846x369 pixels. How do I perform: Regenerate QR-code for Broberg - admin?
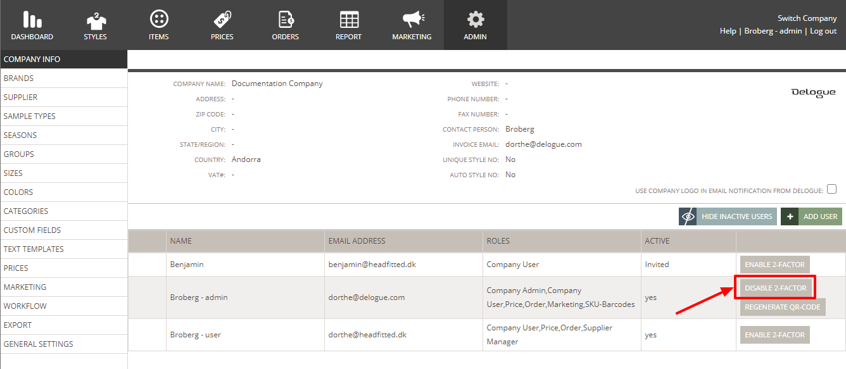click(782, 307)
